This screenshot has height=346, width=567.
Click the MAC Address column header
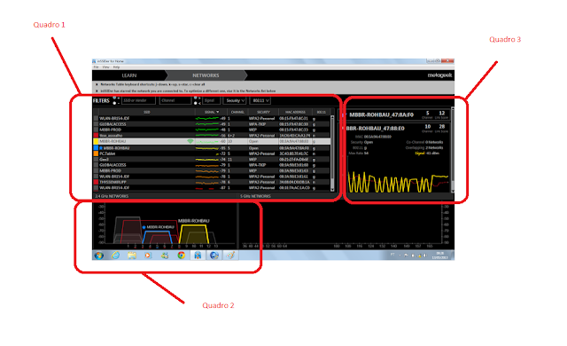[x=295, y=112]
